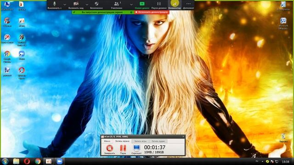Take a screenshot with oCam monitor icon
The image size is (294, 165).
136,149
